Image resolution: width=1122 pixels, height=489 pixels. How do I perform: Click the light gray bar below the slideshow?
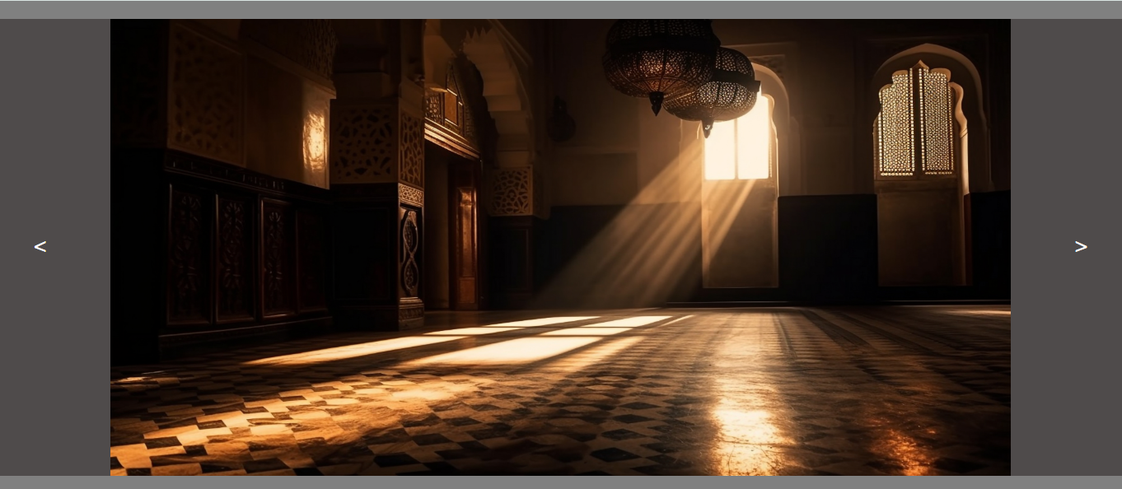(x=560, y=482)
